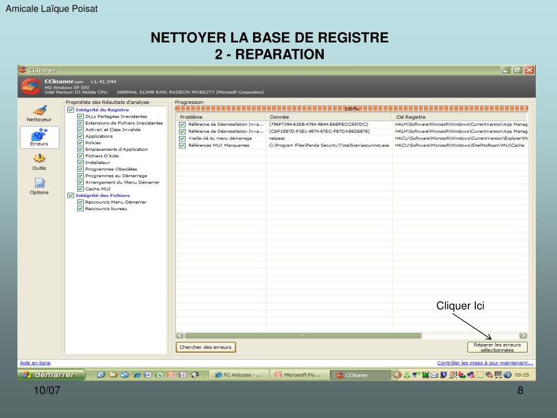This screenshot has width=557, height=418.
Task: Launch PowerPoint from the quick launch bar
Action: click(171, 374)
